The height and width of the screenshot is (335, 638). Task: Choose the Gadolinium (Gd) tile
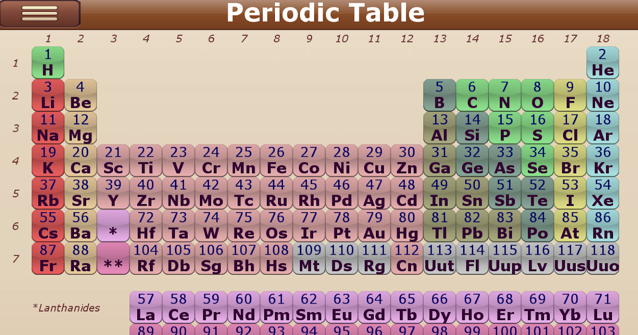(374, 307)
